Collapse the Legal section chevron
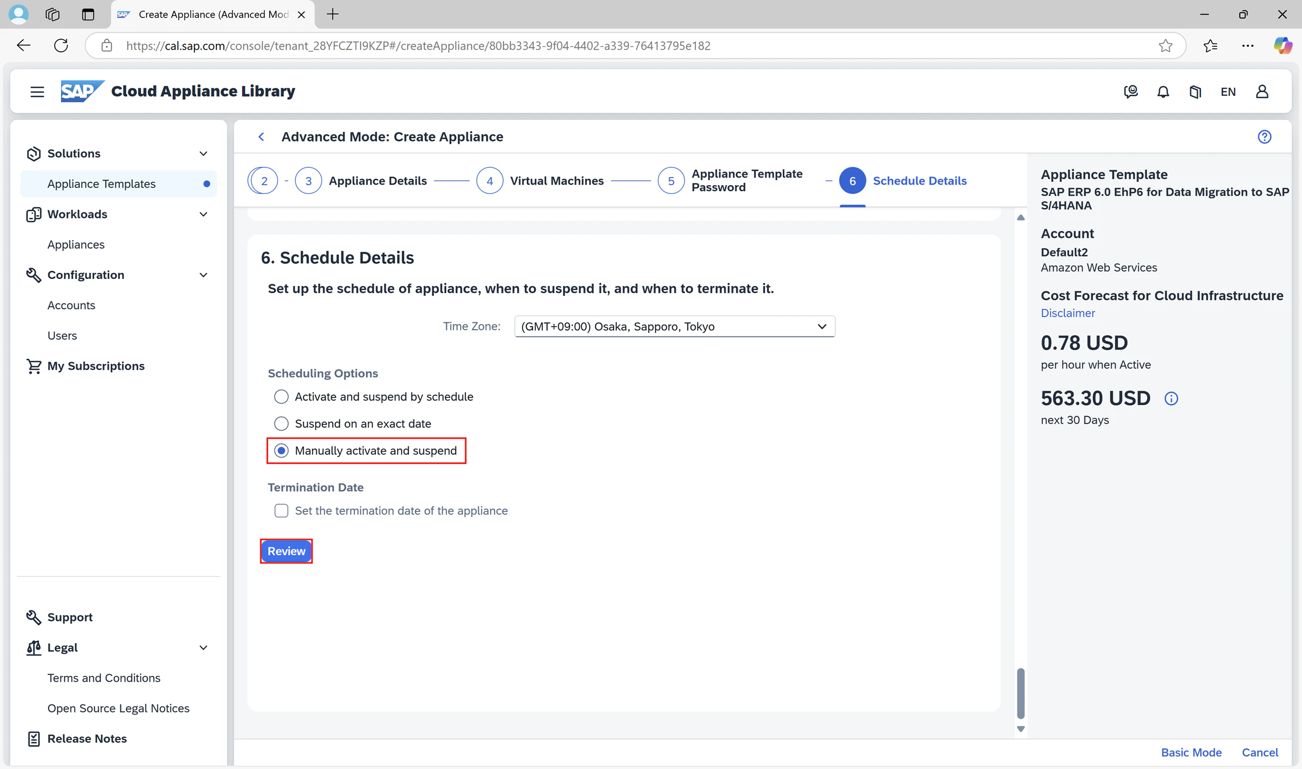Viewport: 1302px width, 769px height. pyautogui.click(x=203, y=648)
